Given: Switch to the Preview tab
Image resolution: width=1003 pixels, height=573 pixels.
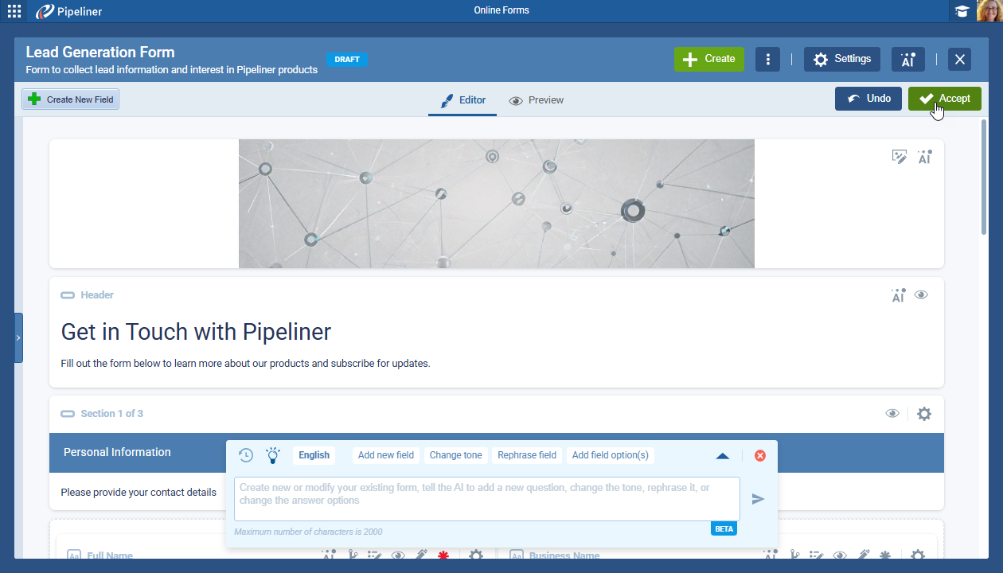Looking at the screenshot, I should (x=537, y=100).
